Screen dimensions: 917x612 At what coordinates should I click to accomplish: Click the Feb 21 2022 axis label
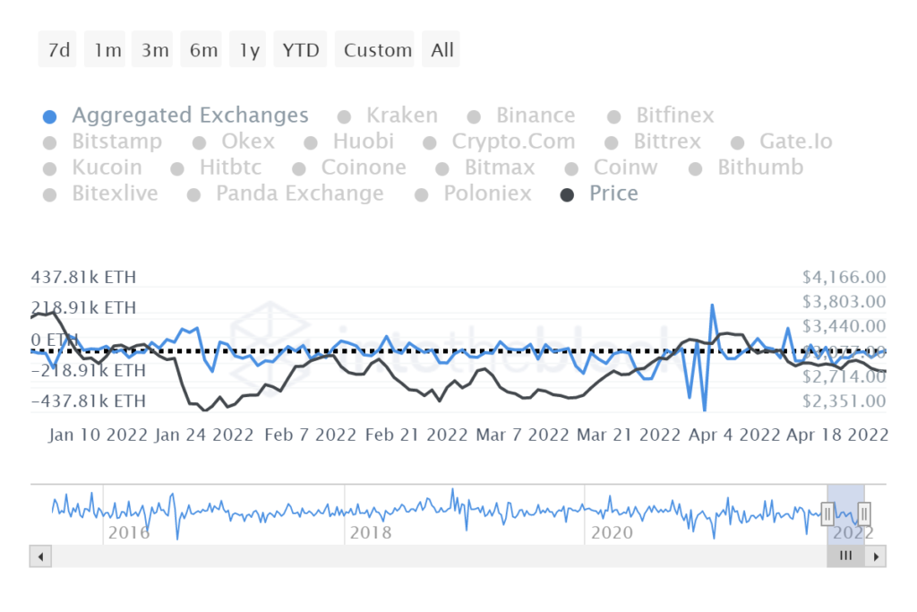pyautogui.click(x=416, y=435)
